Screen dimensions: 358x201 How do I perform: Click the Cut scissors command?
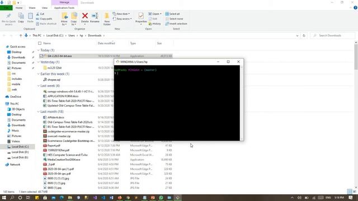(40, 14)
